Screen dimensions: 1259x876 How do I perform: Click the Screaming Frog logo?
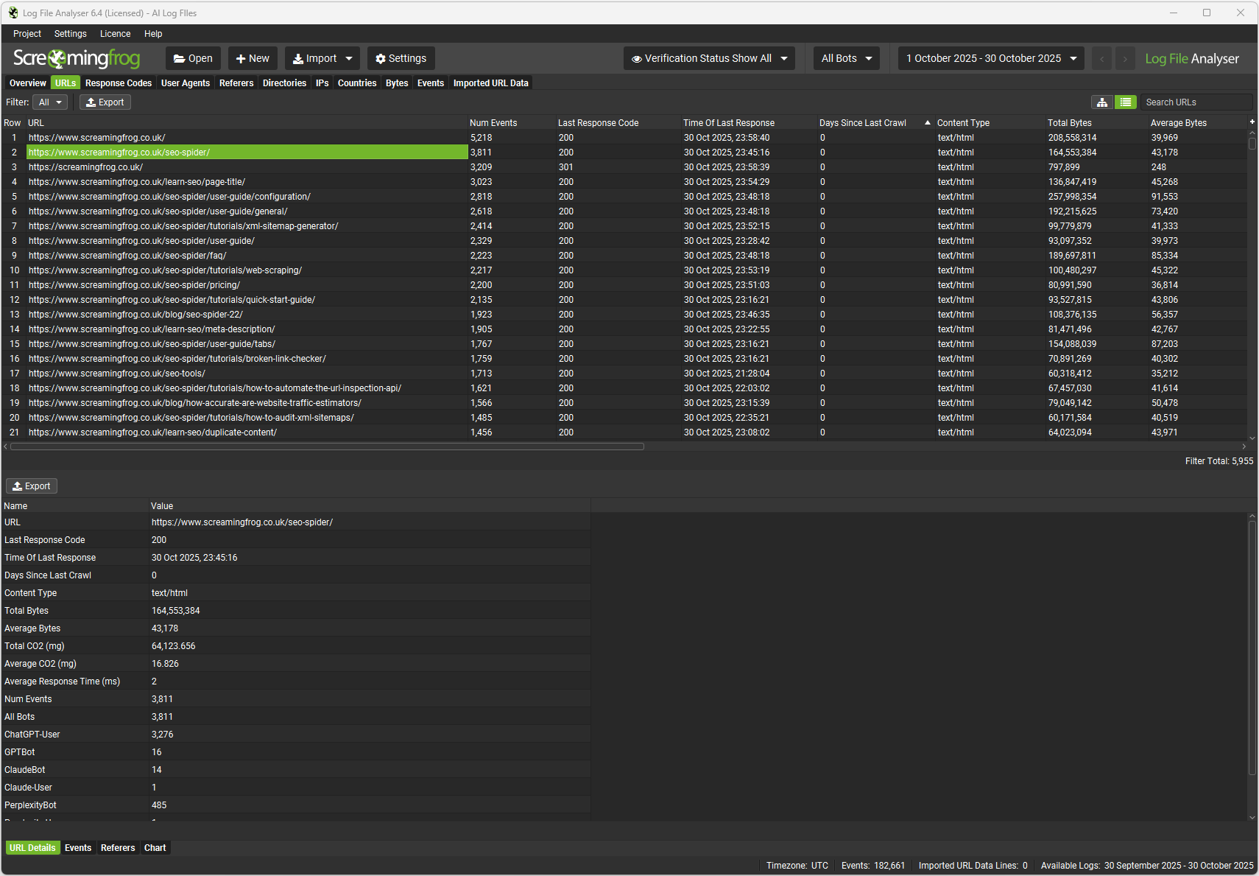[77, 58]
